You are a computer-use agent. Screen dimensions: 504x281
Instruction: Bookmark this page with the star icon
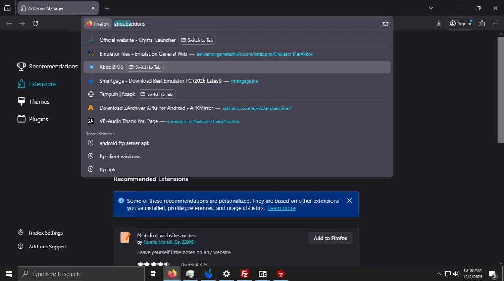pyautogui.click(x=385, y=24)
